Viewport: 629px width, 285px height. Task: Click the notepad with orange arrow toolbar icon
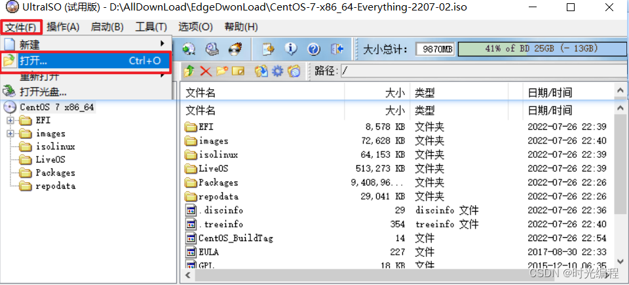click(x=268, y=49)
